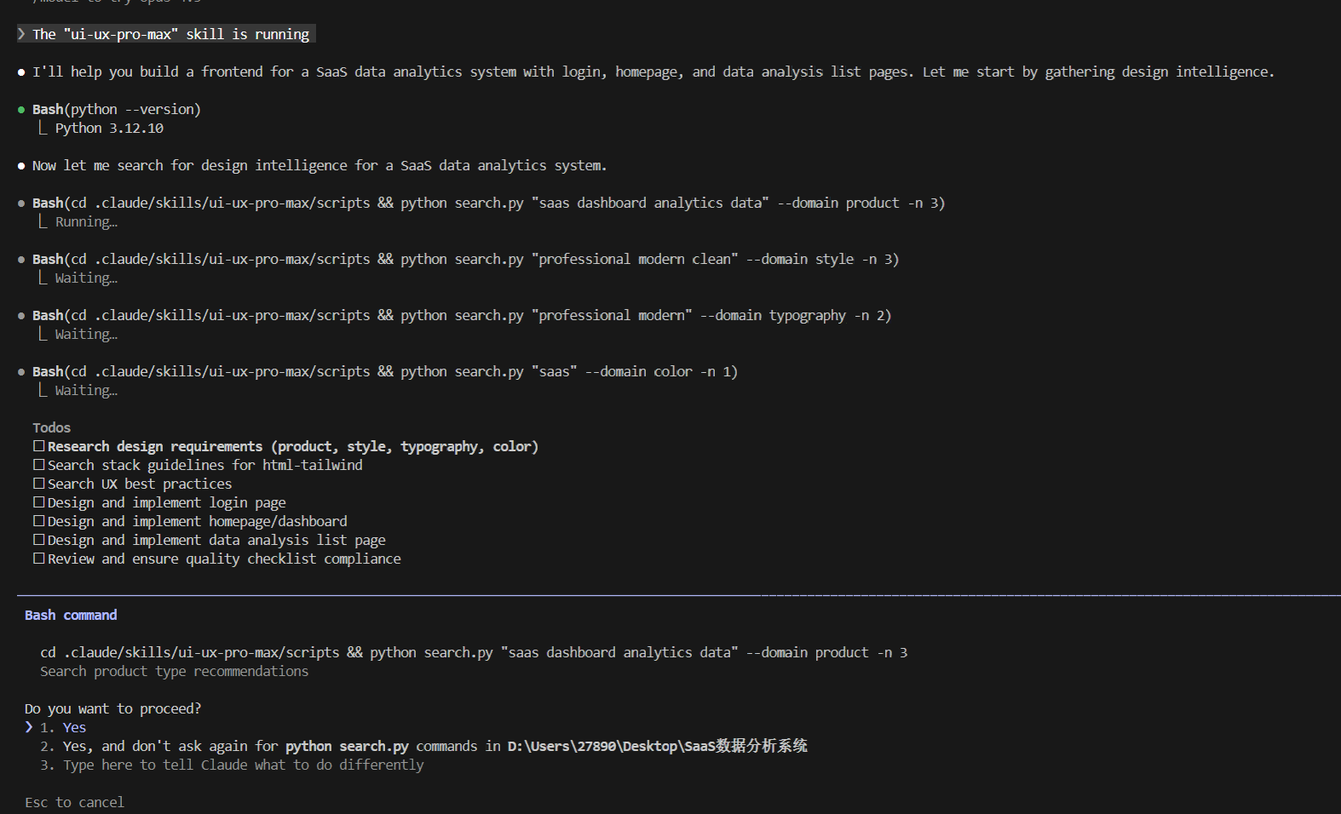
Task: Click the D:\Users\27890\Desktop path in option 2
Action: coord(658,746)
